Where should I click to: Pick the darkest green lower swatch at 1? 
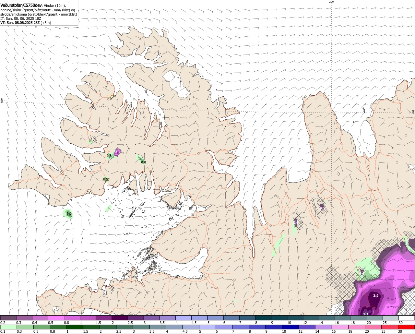click(75, 327)
